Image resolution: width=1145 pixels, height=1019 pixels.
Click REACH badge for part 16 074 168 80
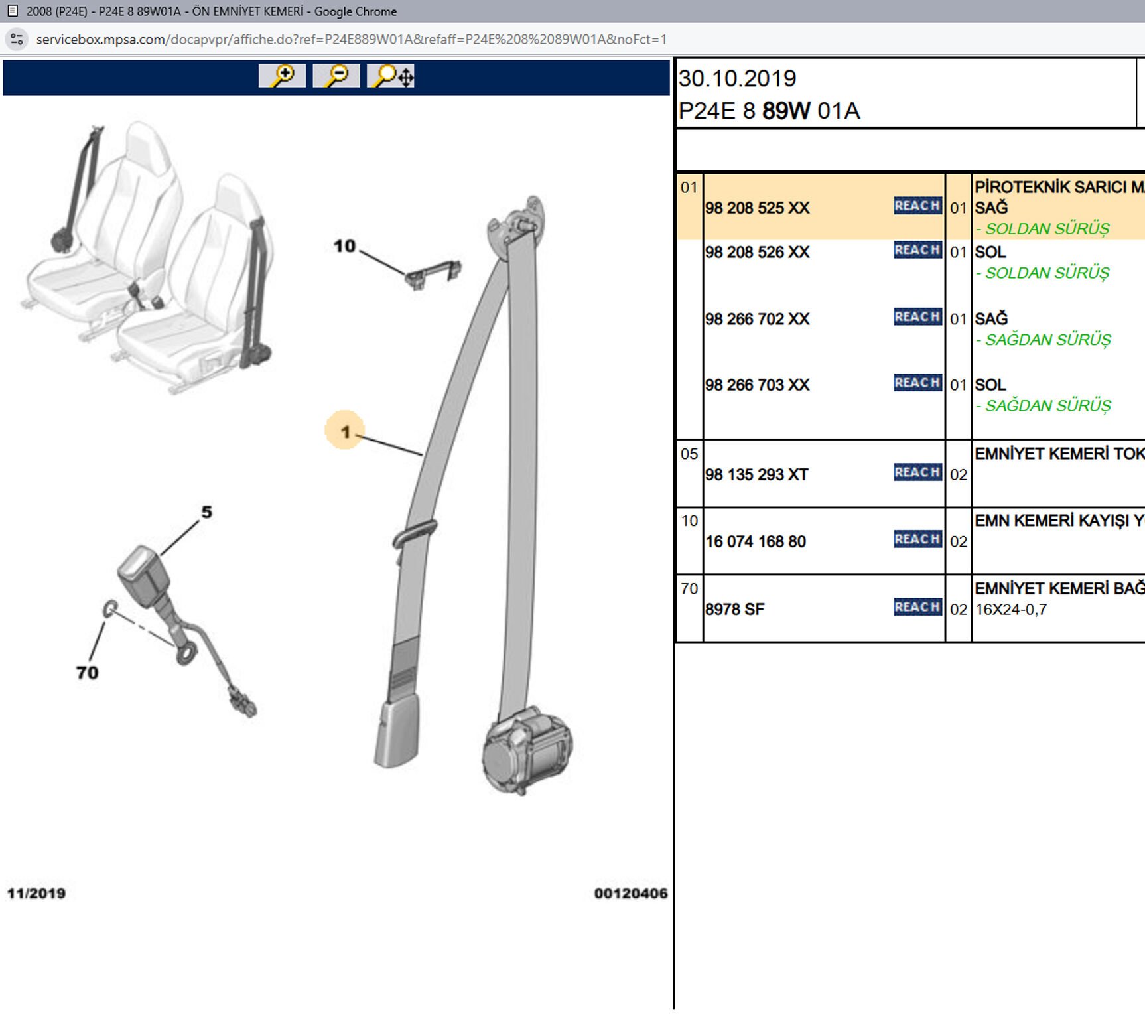(x=917, y=539)
